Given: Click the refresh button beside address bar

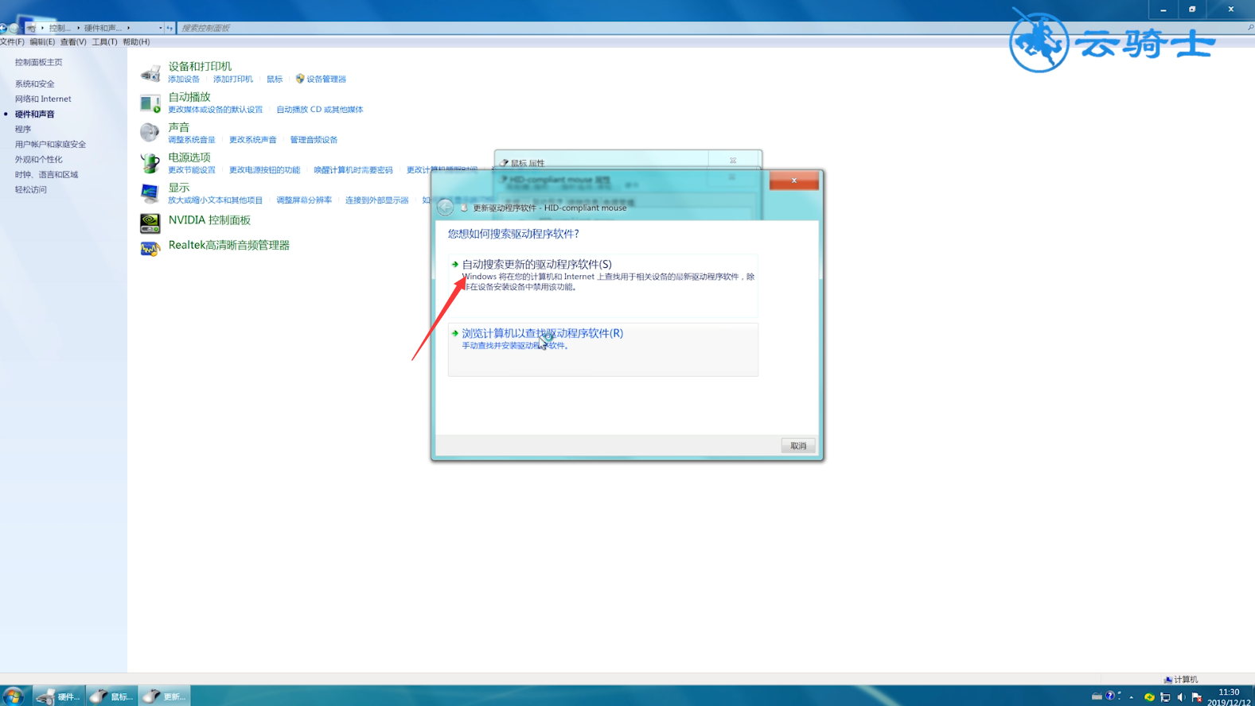Looking at the screenshot, I should (x=170, y=28).
